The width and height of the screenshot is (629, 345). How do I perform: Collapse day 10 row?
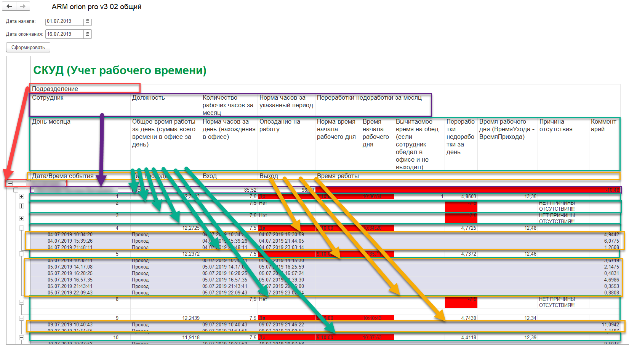pos(22,337)
